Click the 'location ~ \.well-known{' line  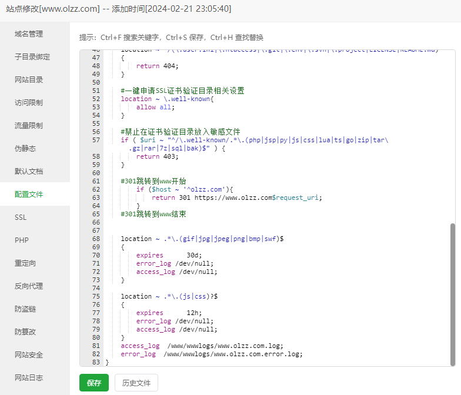click(x=167, y=99)
